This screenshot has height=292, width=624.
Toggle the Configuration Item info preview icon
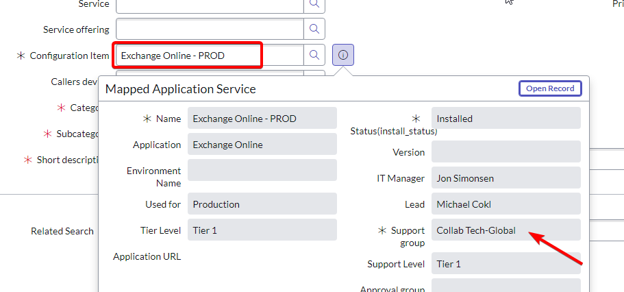coord(343,55)
